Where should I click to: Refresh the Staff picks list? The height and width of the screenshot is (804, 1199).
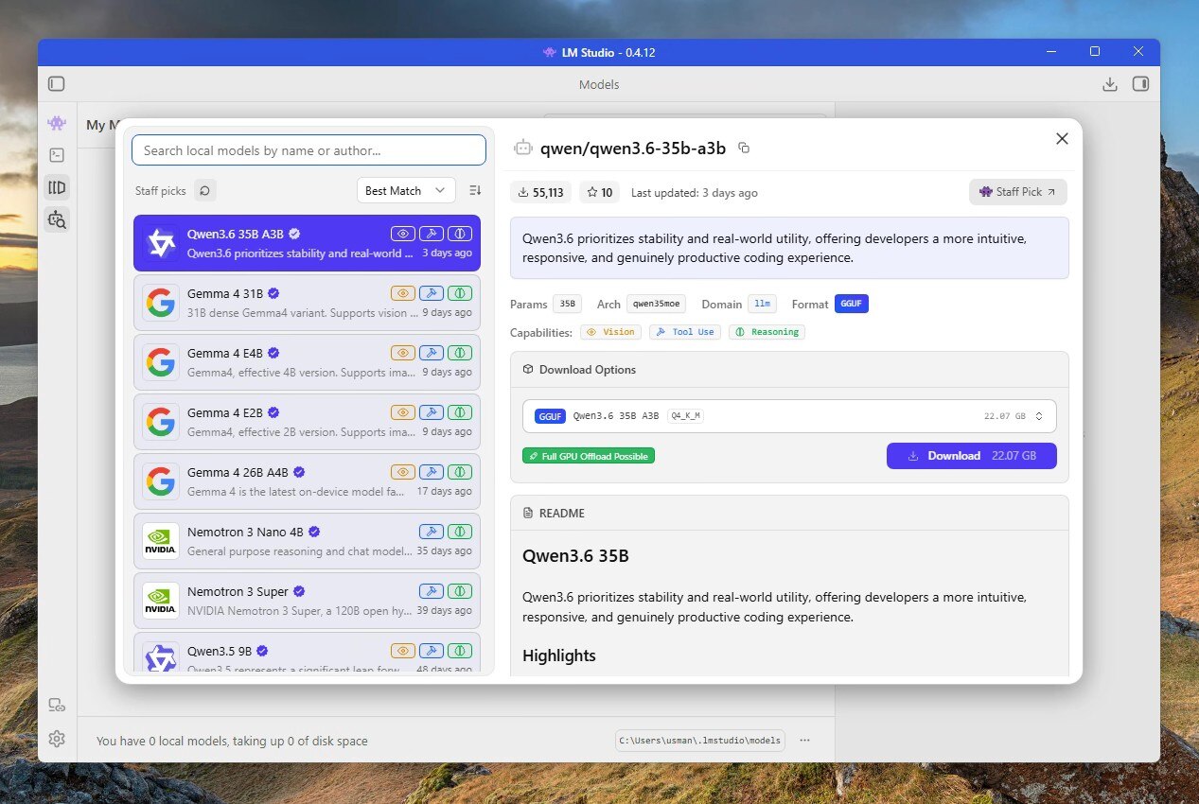click(x=204, y=190)
